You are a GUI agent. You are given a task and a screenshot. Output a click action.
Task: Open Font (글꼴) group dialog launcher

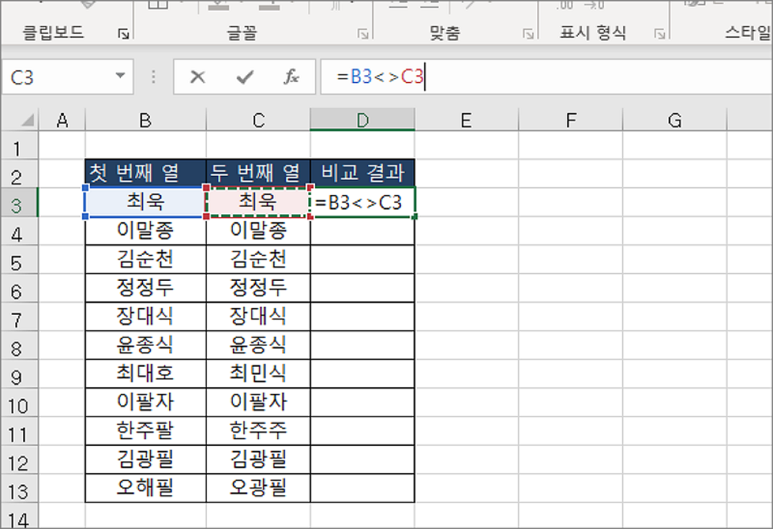pyautogui.click(x=364, y=35)
